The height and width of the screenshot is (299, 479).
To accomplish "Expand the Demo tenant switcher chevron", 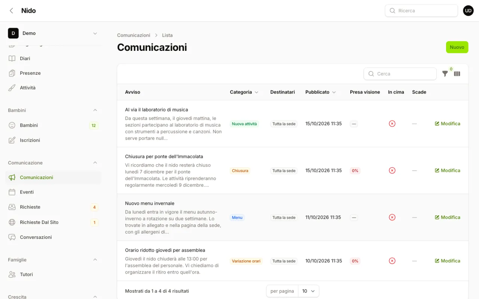I will point(95,33).
